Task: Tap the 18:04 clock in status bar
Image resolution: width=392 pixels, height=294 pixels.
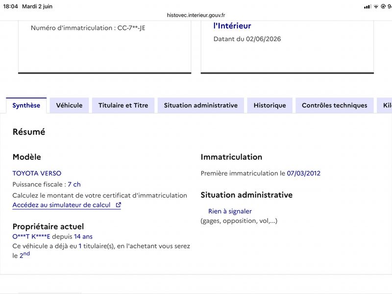Action: click(10, 6)
